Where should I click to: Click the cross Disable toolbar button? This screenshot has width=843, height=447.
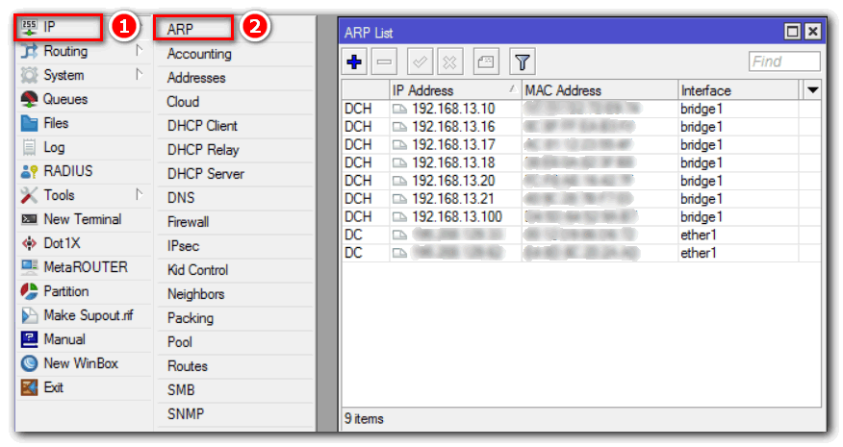click(450, 62)
